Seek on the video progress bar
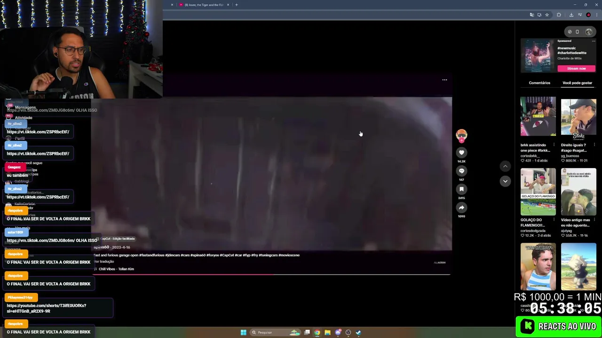The image size is (602, 338). [x=272, y=274]
